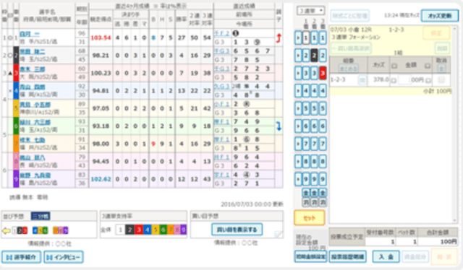Screen dimensions: 463x270
Task: Click pencil icon in 買い目予想 panel corner
Action: [x=278, y=235]
